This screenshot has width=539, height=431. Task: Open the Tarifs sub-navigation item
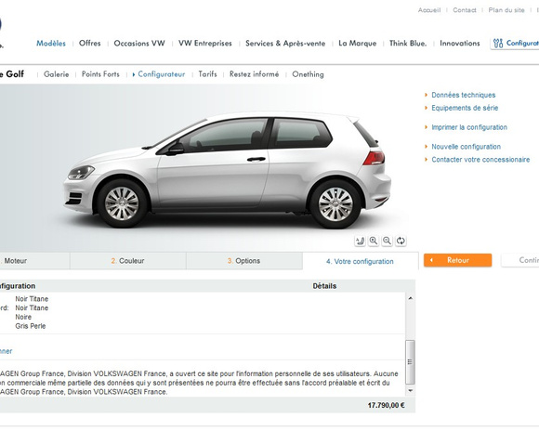pyautogui.click(x=207, y=74)
